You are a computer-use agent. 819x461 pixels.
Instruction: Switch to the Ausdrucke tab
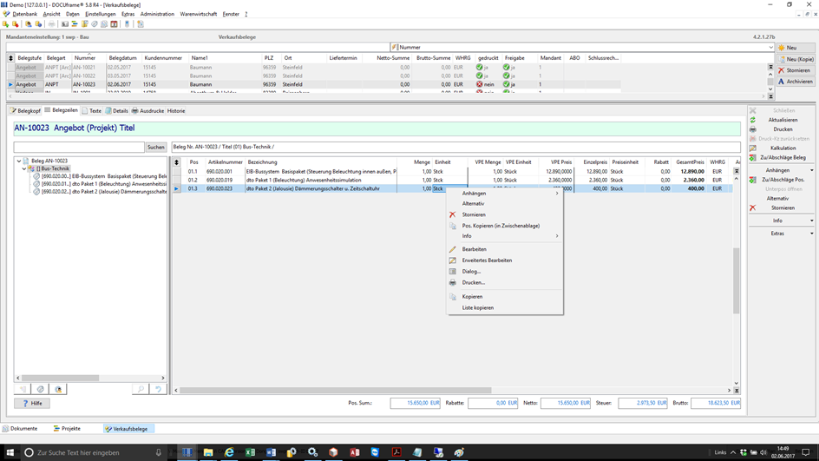pyautogui.click(x=147, y=111)
